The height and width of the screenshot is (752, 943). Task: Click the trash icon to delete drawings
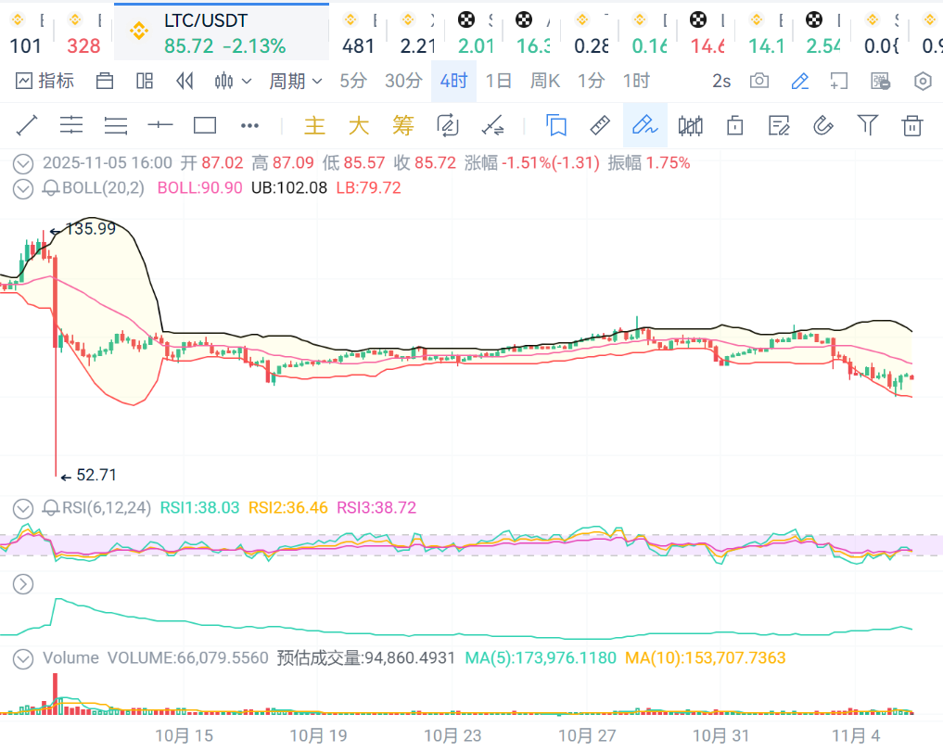pos(912,125)
